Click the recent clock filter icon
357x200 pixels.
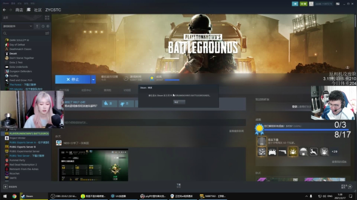pos(43,26)
